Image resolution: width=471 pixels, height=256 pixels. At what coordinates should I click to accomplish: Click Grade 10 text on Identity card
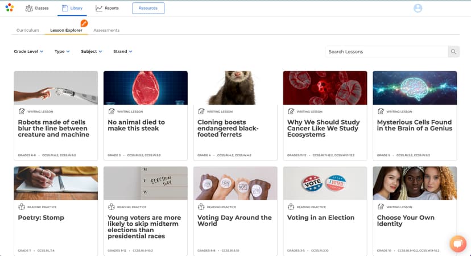(x=384, y=250)
